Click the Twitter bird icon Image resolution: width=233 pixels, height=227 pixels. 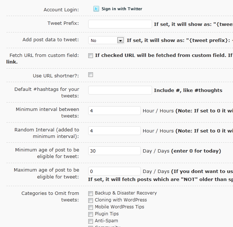point(96,9)
